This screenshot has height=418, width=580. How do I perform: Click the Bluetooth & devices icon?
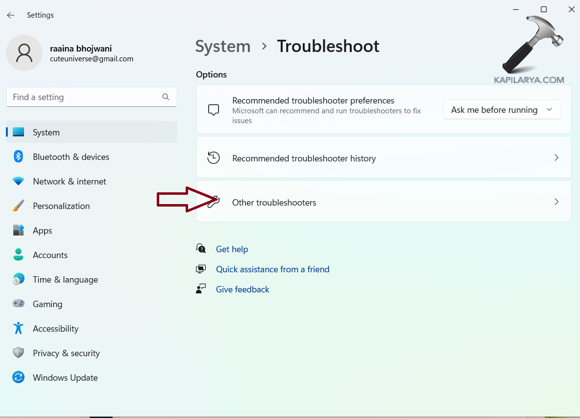[19, 157]
